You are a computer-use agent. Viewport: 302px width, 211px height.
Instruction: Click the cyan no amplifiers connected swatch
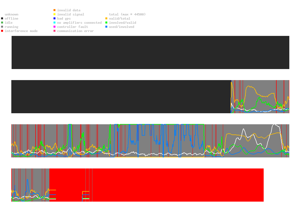click(x=55, y=23)
